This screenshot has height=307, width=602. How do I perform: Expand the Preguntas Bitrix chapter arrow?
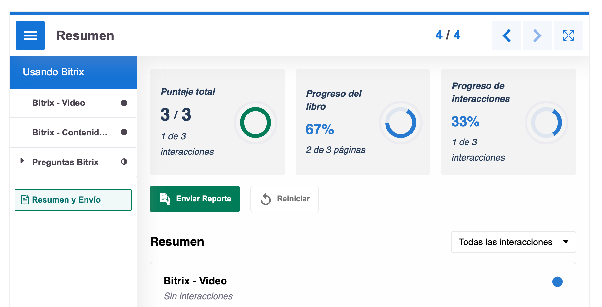pos(22,161)
